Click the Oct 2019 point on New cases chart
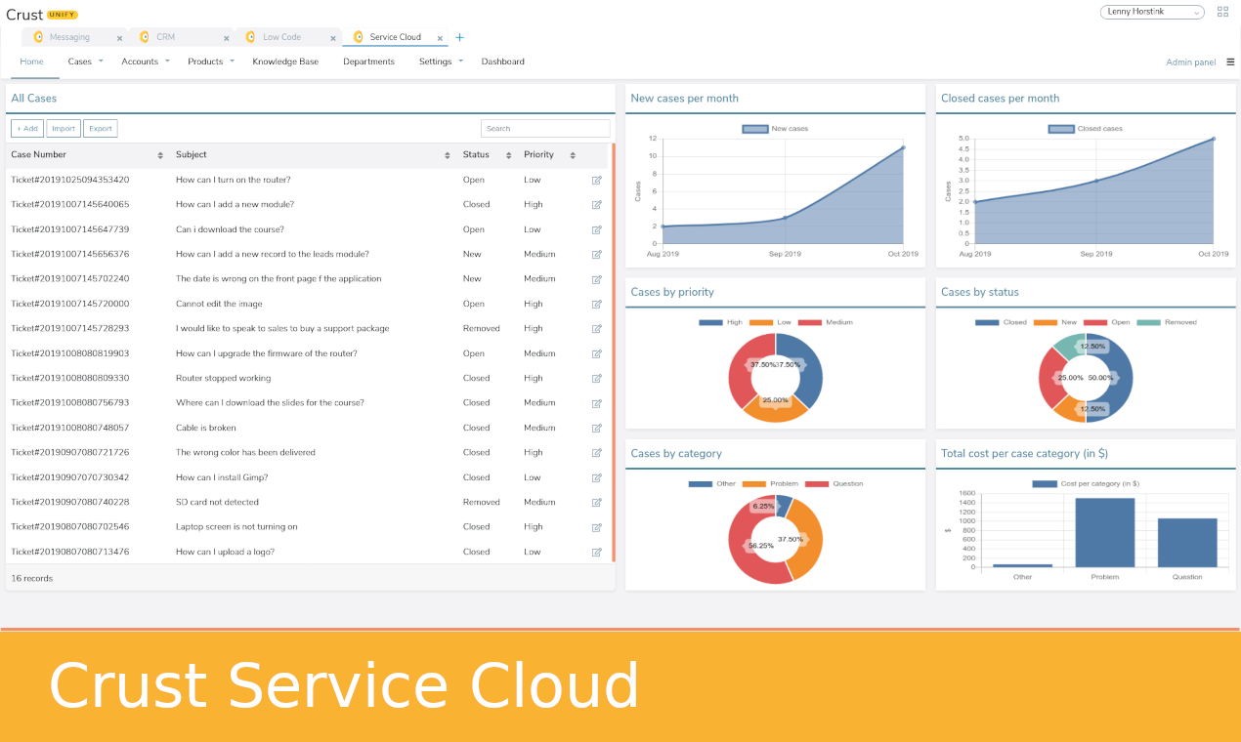This screenshot has width=1241, height=742. point(903,147)
